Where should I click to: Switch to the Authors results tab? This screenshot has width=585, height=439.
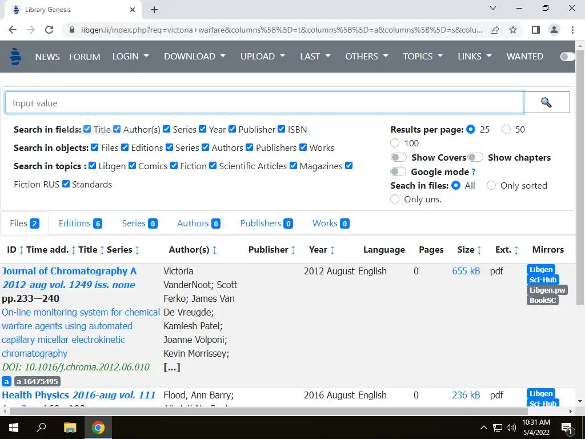coord(198,224)
